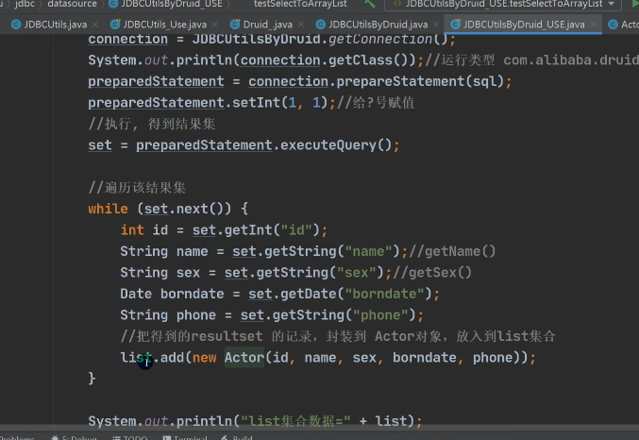Click the //给?号赋值 comment
Viewport: 639px width, 440px height.
point(376,103)
